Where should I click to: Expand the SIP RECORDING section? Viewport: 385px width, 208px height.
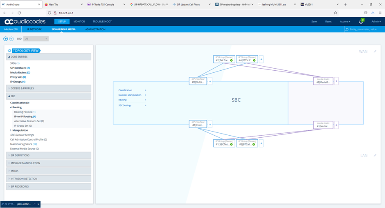pyautogui.click(x=49, y=187)
